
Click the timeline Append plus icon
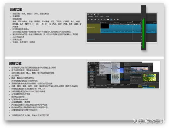click(92, 20)
